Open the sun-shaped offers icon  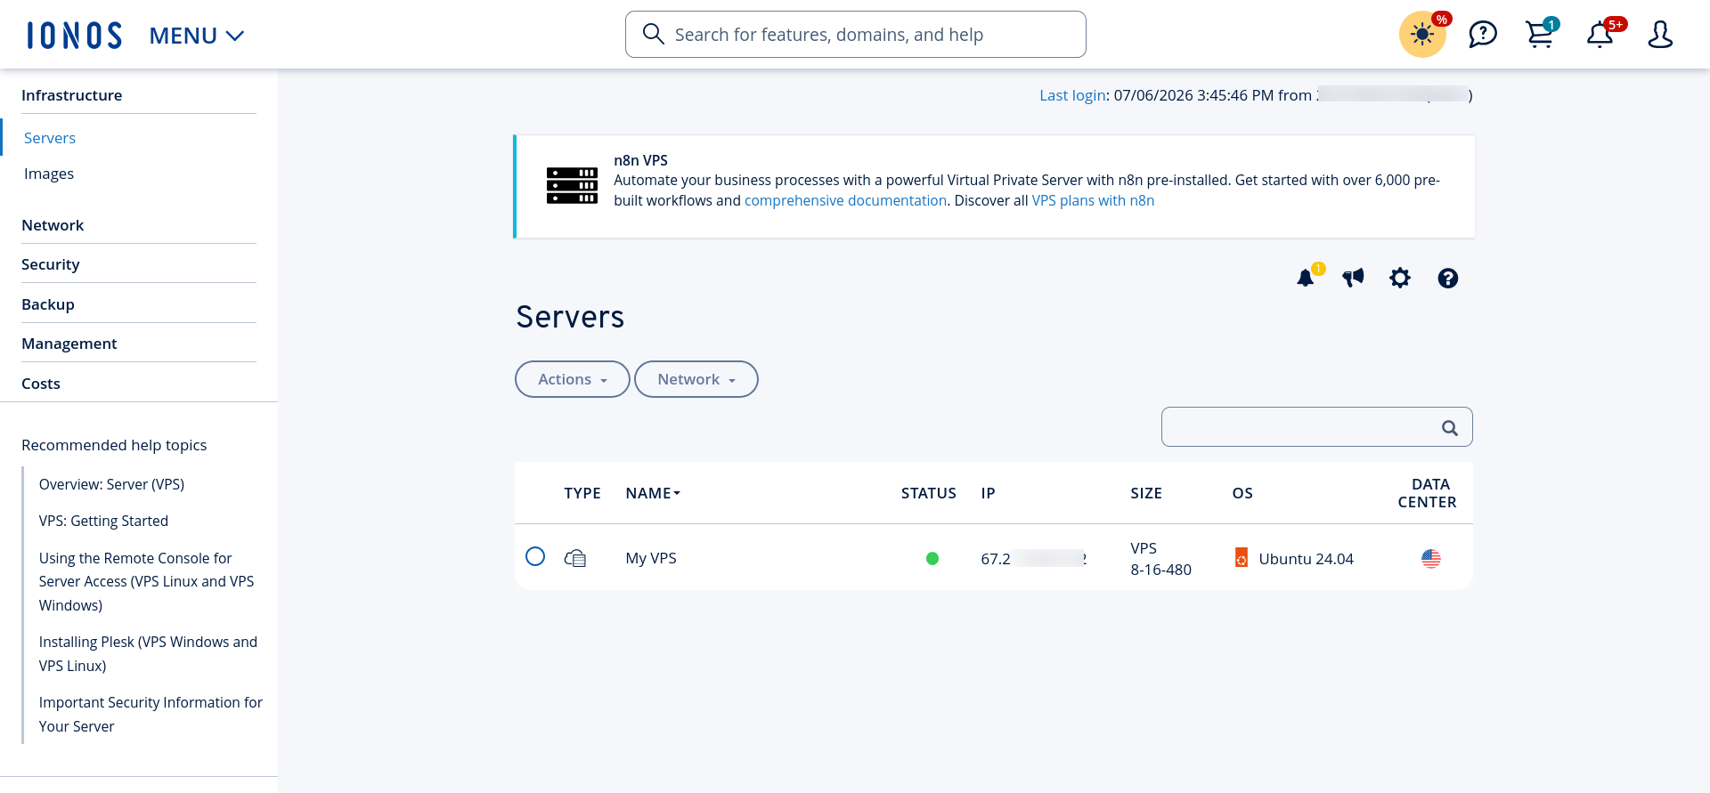[x=1422, y=35]
